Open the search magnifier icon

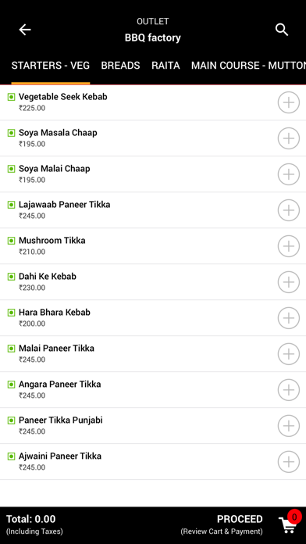(x=282, y=30)
